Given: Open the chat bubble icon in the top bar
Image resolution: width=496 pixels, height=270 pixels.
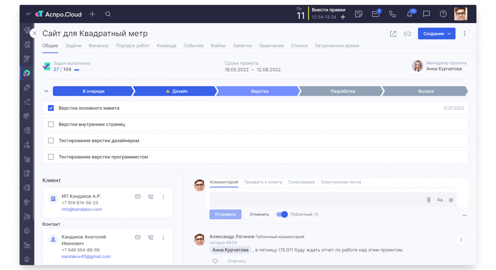Looking at the screenshot, I should click(427, 14).
